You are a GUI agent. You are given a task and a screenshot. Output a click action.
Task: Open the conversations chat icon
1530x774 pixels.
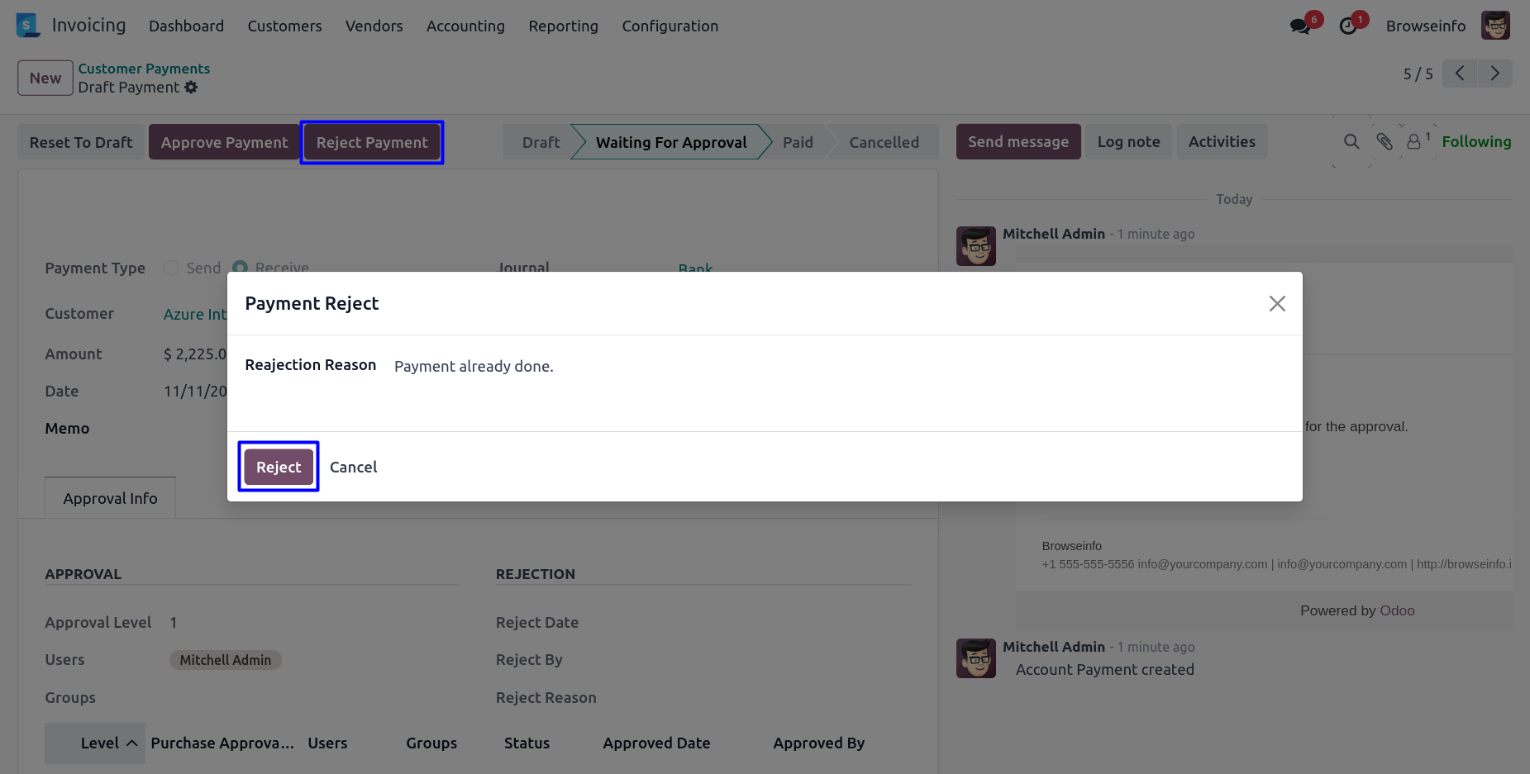(1299, 26)
